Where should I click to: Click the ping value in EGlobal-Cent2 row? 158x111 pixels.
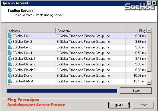tap(141, 42)
